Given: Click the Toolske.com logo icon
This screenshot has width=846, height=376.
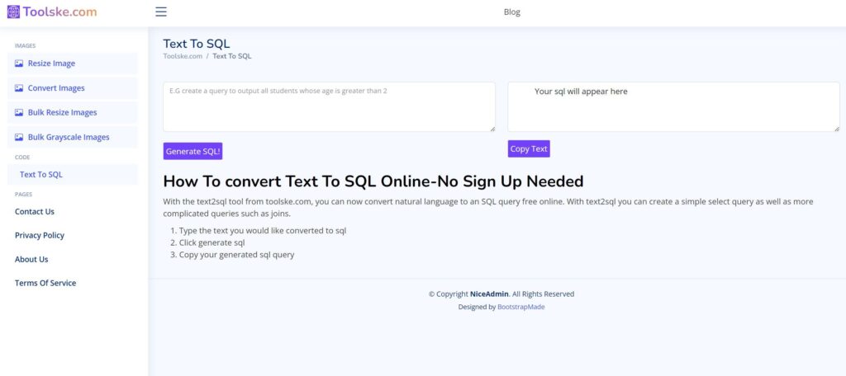Looking at the screenshot, I should point(13,12).
